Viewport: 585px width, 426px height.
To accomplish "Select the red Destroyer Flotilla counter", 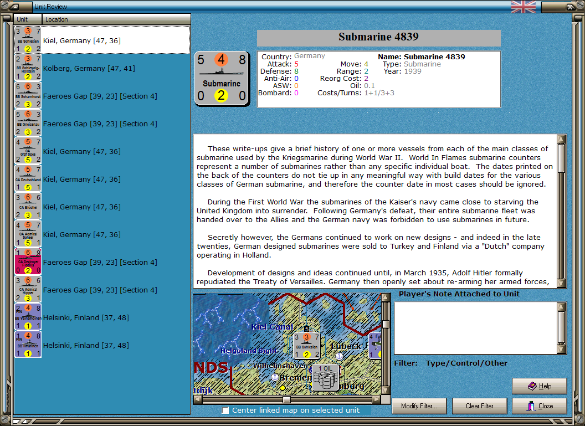I will pyautogui.click(x=28, y=262).
